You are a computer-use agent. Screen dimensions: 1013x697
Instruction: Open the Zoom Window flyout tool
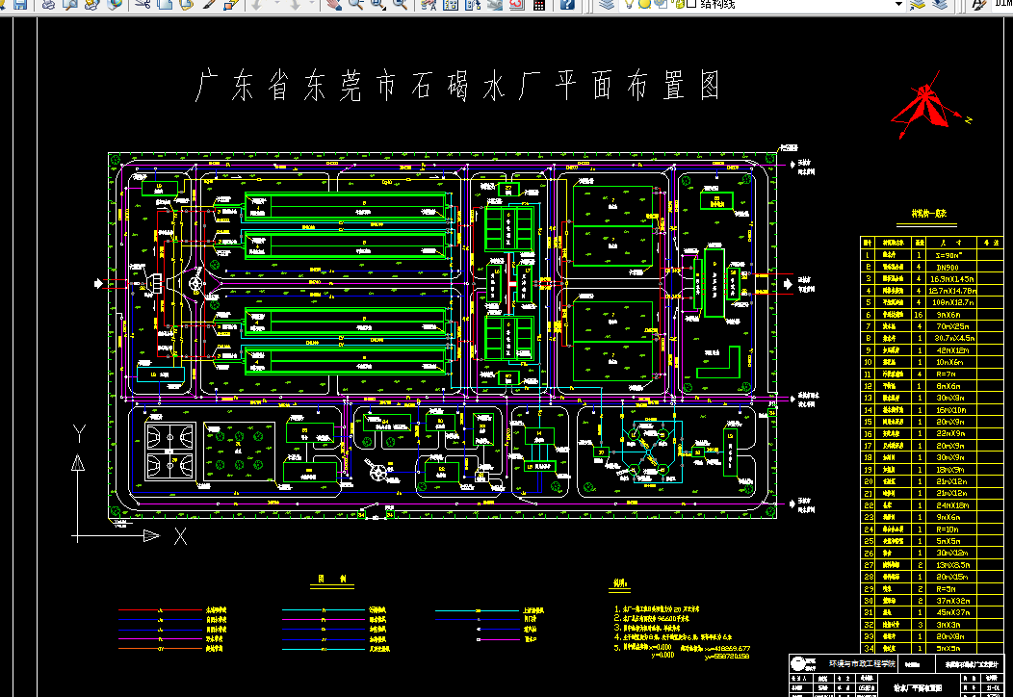point(377,4)
